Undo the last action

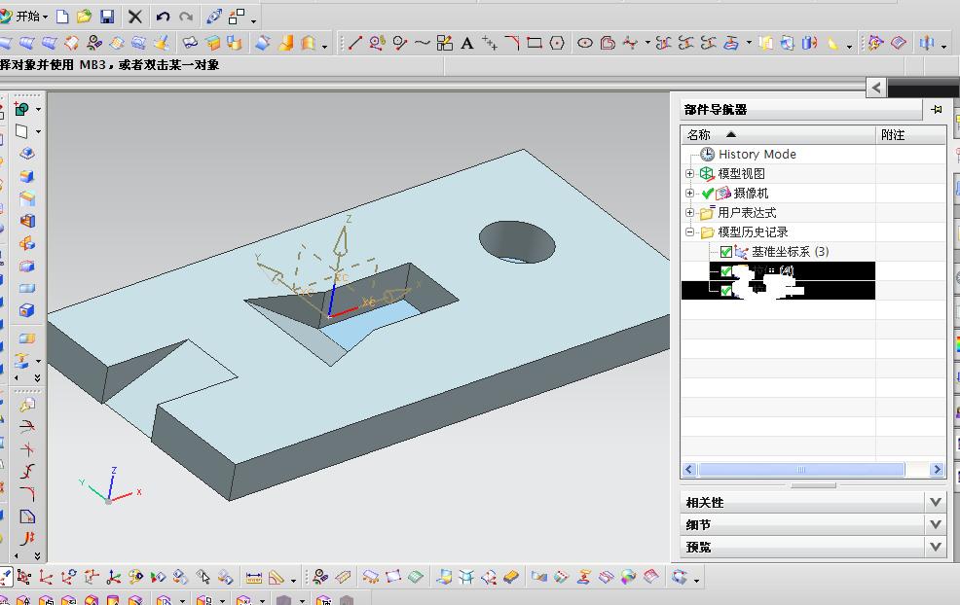[x=163, y=17]
